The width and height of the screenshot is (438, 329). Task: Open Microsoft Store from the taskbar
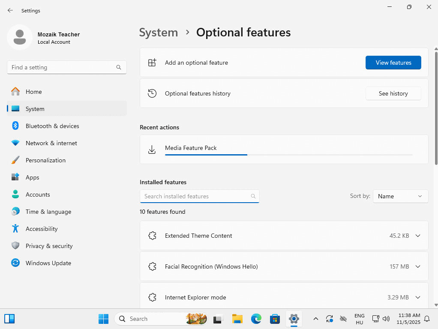click(275, 319)
